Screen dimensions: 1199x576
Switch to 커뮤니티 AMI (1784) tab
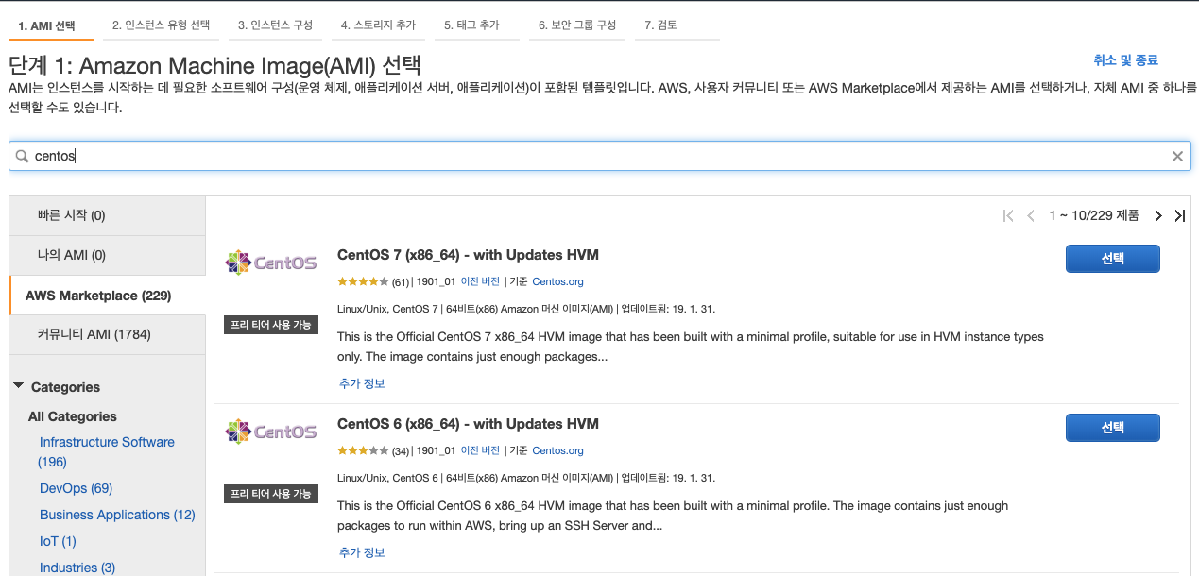pos(94,334)
